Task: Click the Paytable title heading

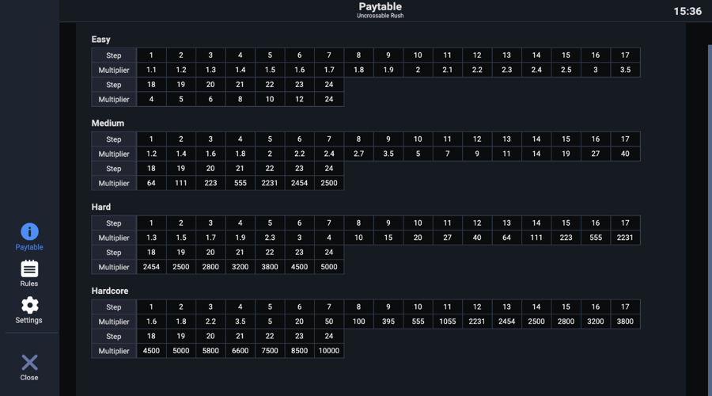Action: point(380,7)
